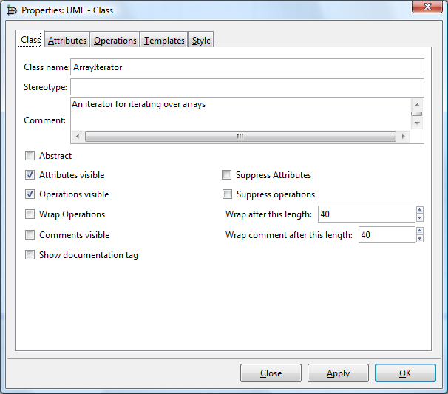This screenshot has width=448, height=394.
Task: Click the comment horizontal scrollbar thumb
Action: [240, 136]
